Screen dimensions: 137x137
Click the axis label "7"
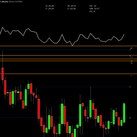(x=131, y=76)
